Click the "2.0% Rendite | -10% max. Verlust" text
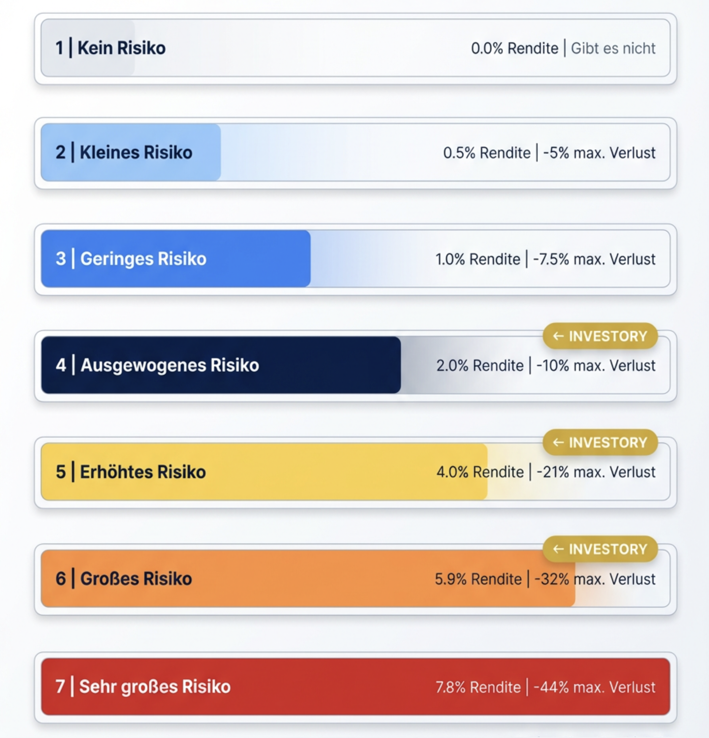The height and width of the screenshot is (738, 709). [545, 365]
